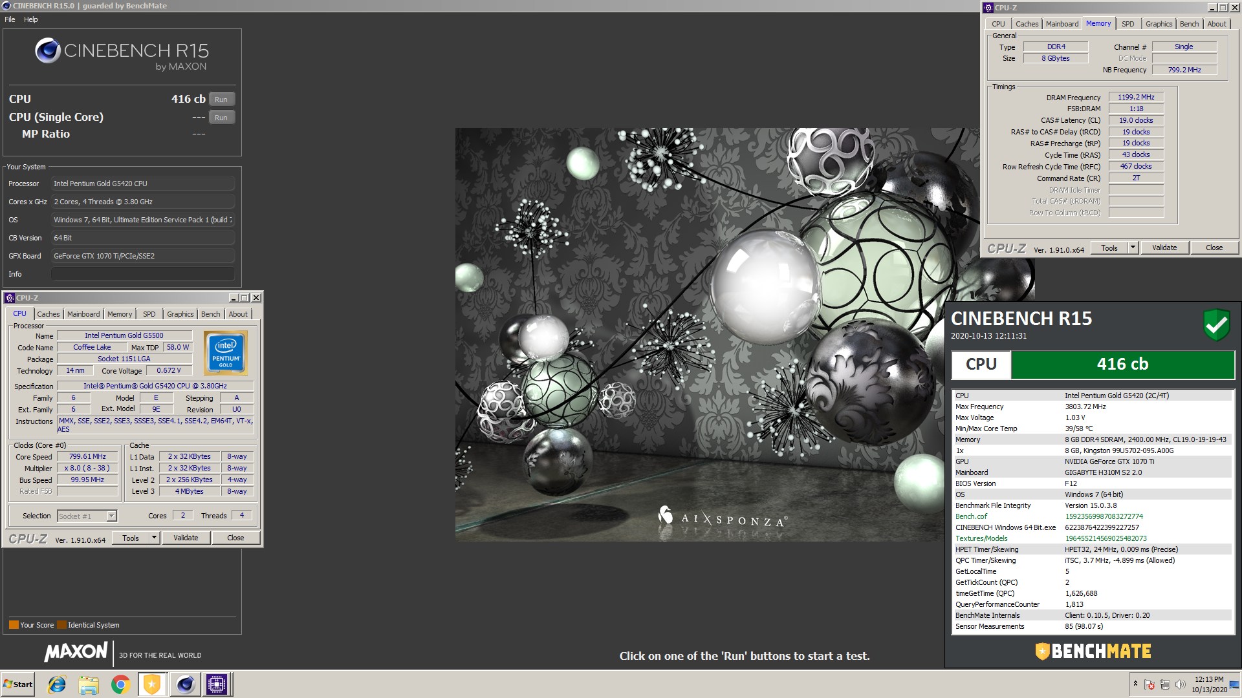This screenshot has width=1242, height=698.
Task: Switch to BenchMate shield taskbar icon
Action: click(x=152, y=684)
